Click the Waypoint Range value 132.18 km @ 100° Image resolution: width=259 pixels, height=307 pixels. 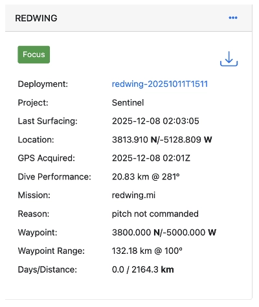pyautogui.click(x=147, y=251)
